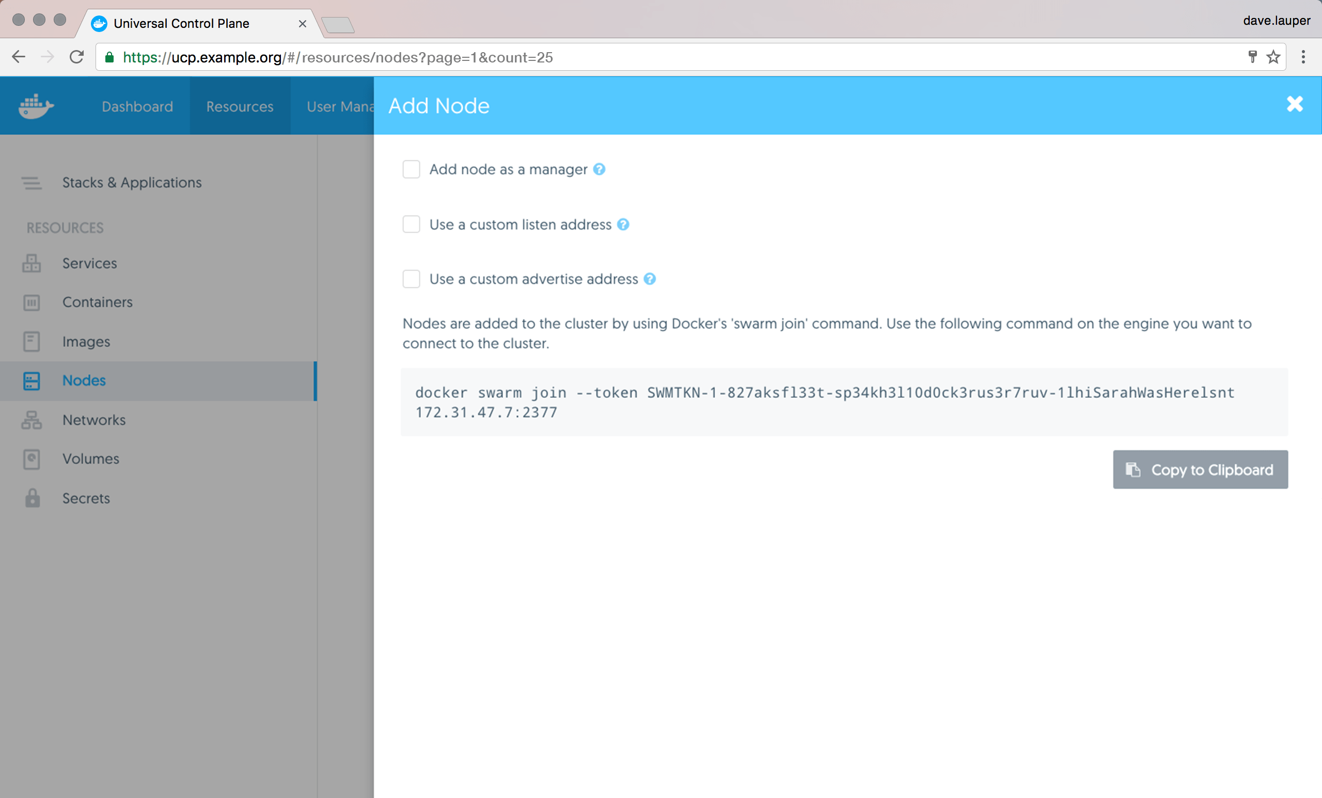Close the Add Node panel
This screenshot has width=1322, height=798.
[1294, 104]
